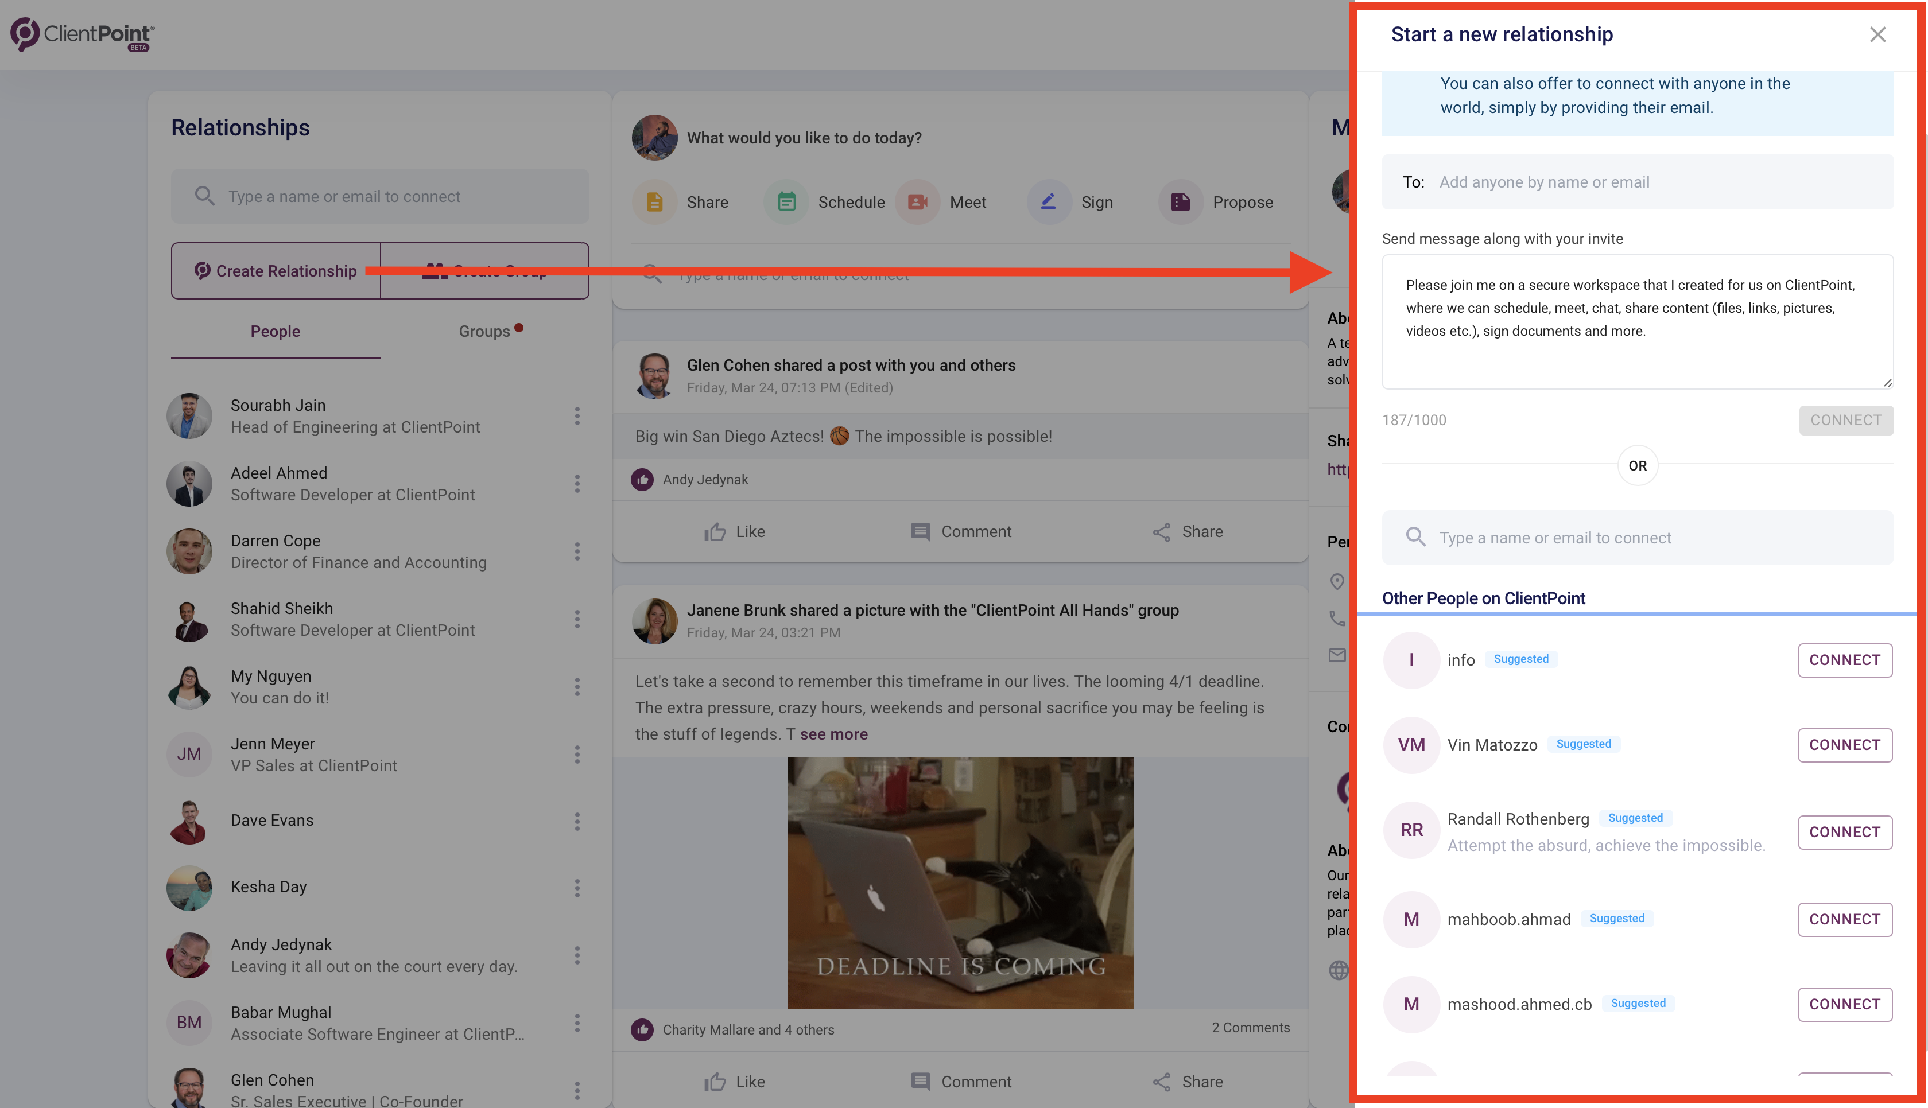The height and width of the screenshot is (1108, 1928).
Task: Select the Sign pen icon
Action: [1049, 203]
